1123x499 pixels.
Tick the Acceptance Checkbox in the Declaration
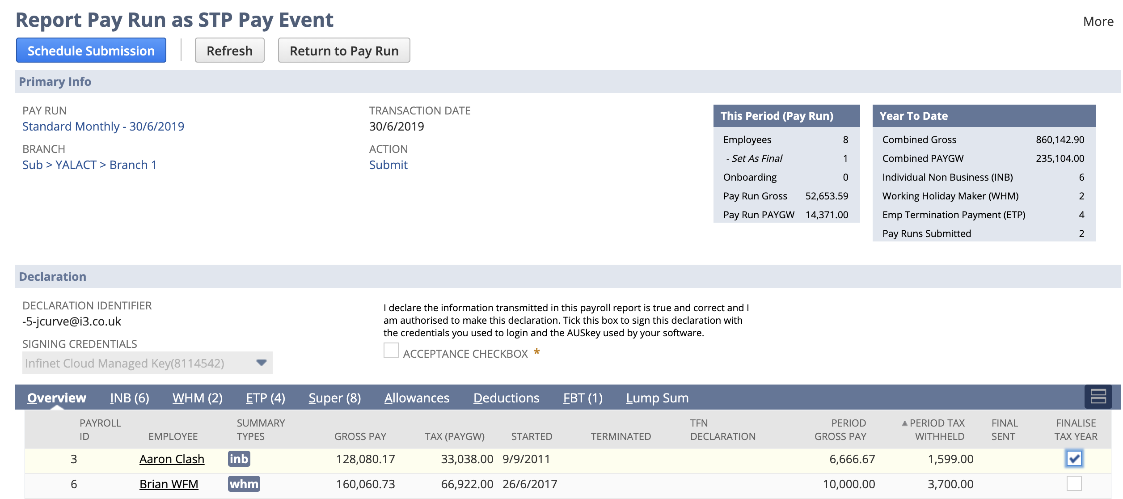[x=391, y=351]
